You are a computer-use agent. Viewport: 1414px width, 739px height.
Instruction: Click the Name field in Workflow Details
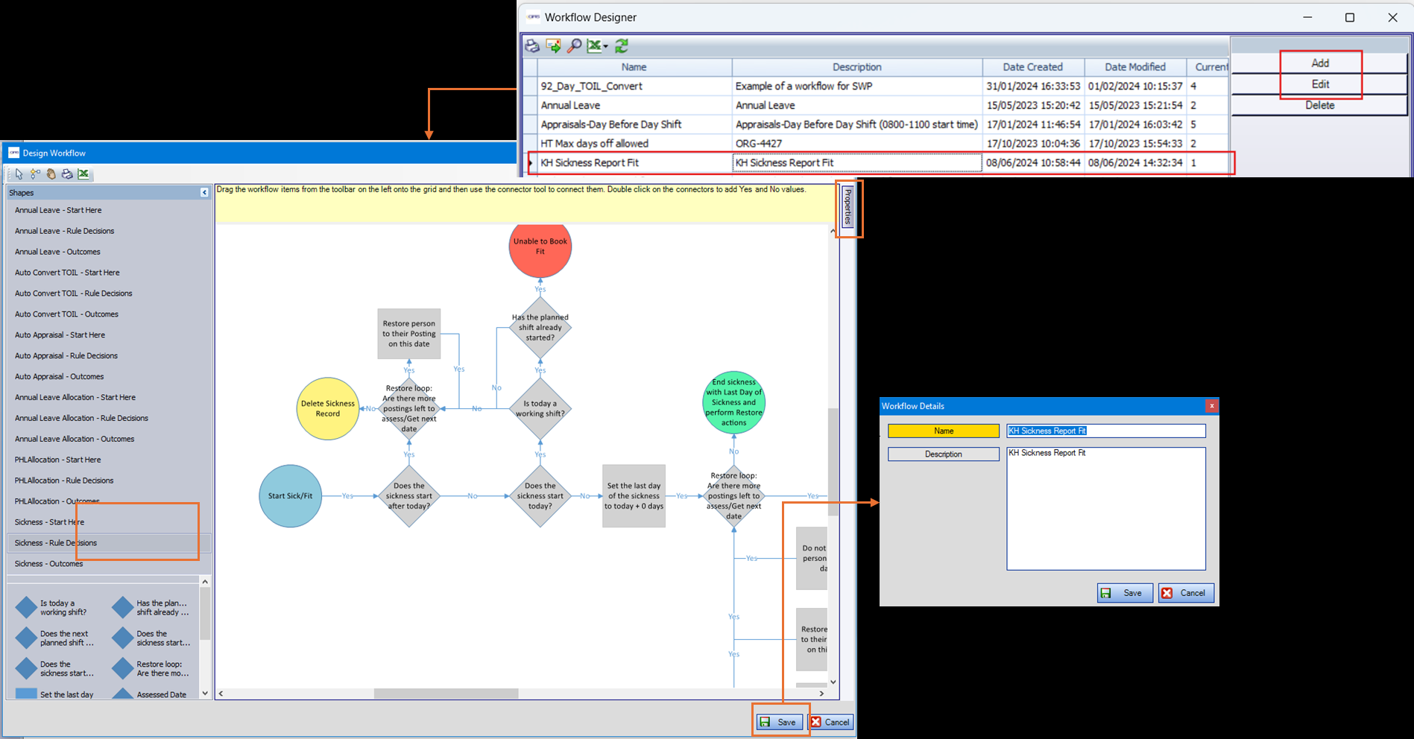pos(1105,431)
